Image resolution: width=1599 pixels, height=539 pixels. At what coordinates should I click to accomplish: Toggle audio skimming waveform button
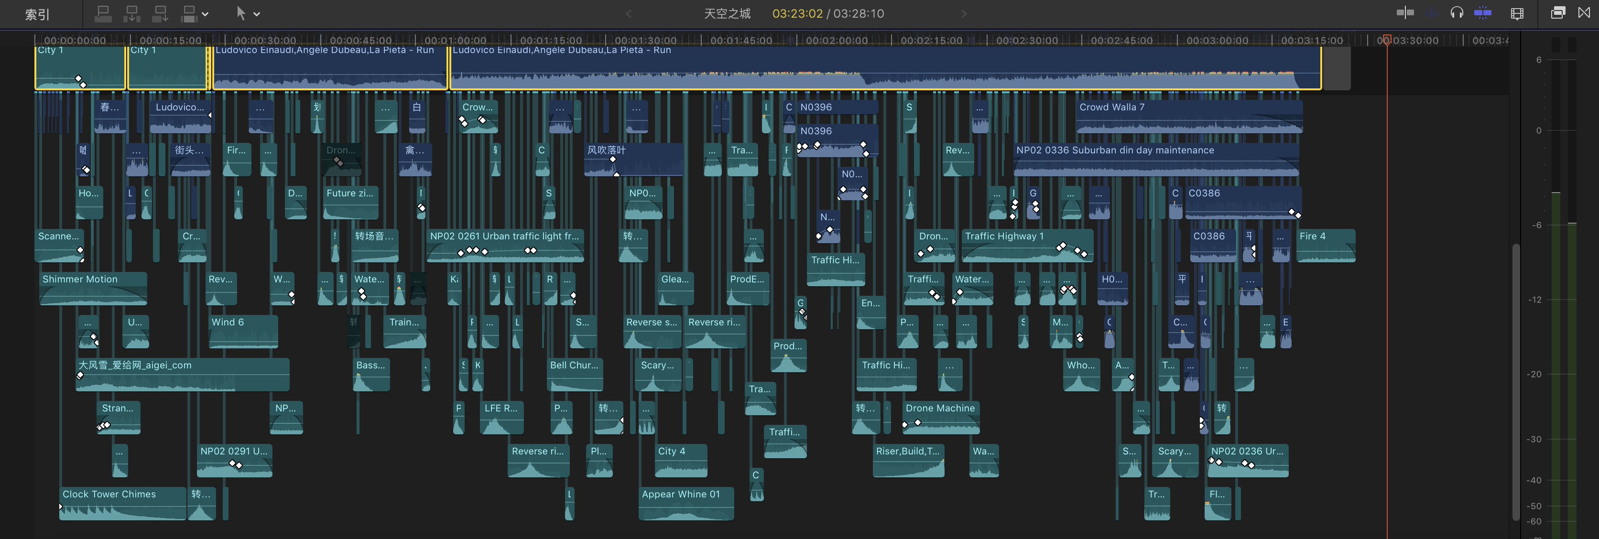pyautogui.click(x=1433, y=13)
